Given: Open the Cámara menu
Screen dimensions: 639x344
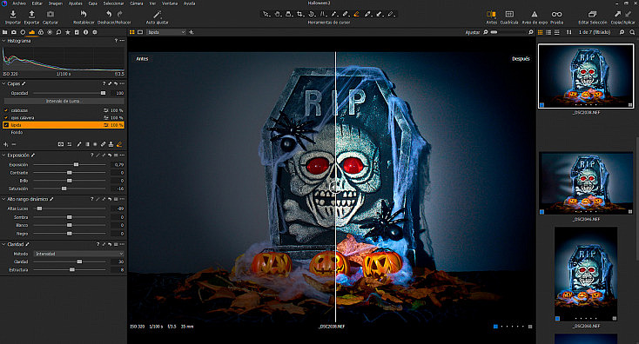Looking at the screenshot, I should [x=136, y=3].
